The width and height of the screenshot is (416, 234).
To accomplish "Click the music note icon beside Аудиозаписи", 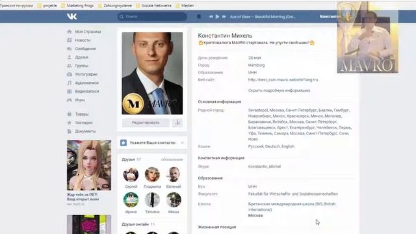I will 70,83.
